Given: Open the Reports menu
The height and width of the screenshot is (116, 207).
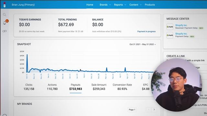Looking at the screenshot, I should 118,5.
